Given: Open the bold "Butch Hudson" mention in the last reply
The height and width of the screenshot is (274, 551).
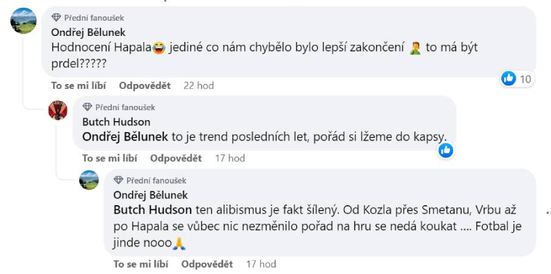Looking at the screenshot, I should pyautogui.click(x=153, y=210).
